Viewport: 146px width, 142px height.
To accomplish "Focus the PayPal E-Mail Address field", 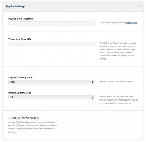I will 51,24.
